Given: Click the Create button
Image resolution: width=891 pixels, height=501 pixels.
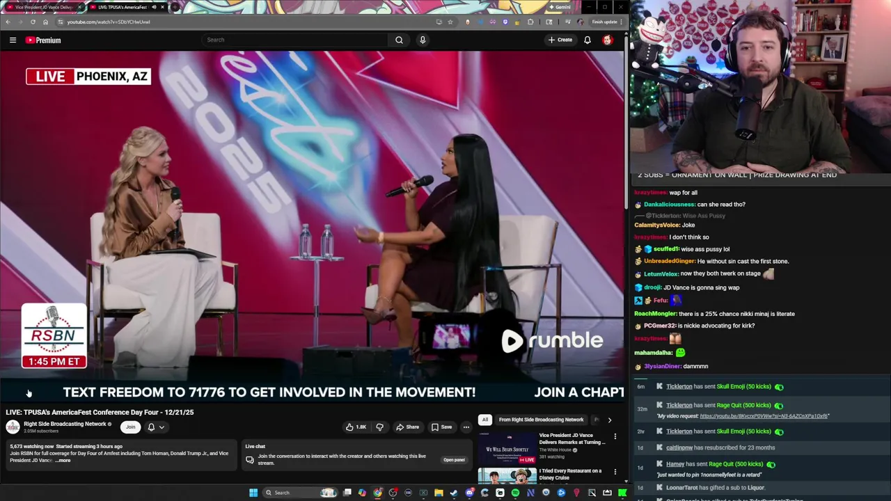Looking at the screenshot, I should (x=560, y=40).
